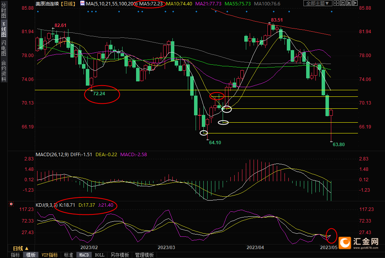Click the 2023/02 date axis label
Image resolution: width=385 pixels, height=258 pixels.
(x=89, y=248)
